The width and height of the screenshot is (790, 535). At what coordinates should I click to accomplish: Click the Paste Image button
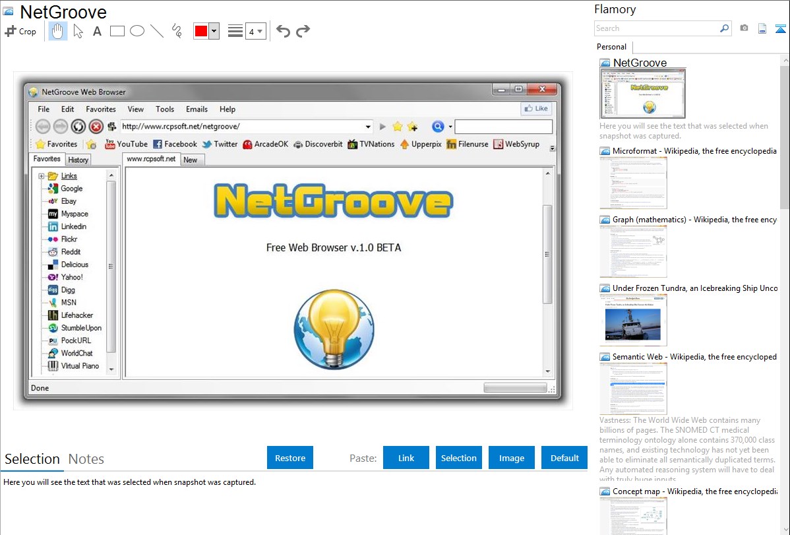pos(512,458)
